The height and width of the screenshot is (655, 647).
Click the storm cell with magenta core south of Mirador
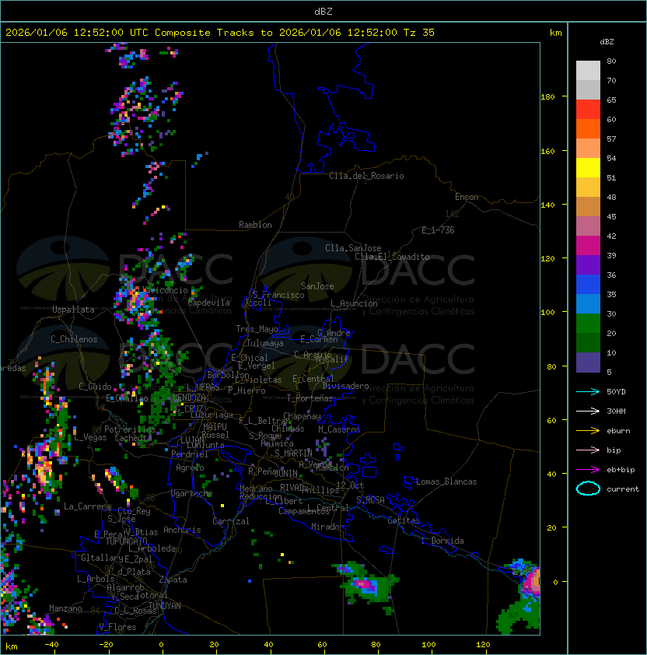click(x=365, y=584)
